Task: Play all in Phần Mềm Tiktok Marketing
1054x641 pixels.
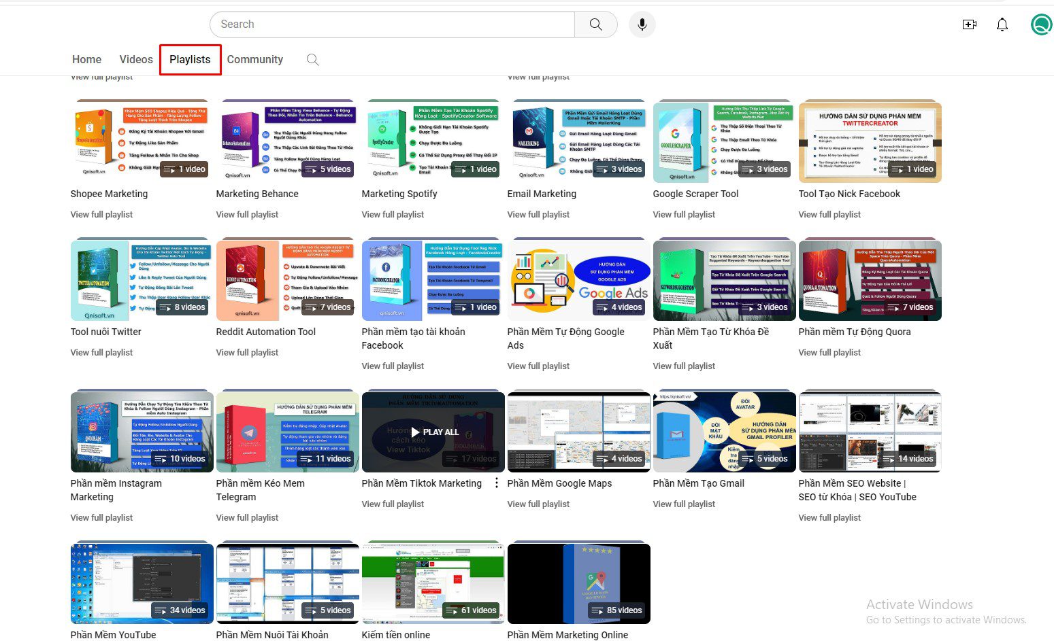Action: coord(433,432)
